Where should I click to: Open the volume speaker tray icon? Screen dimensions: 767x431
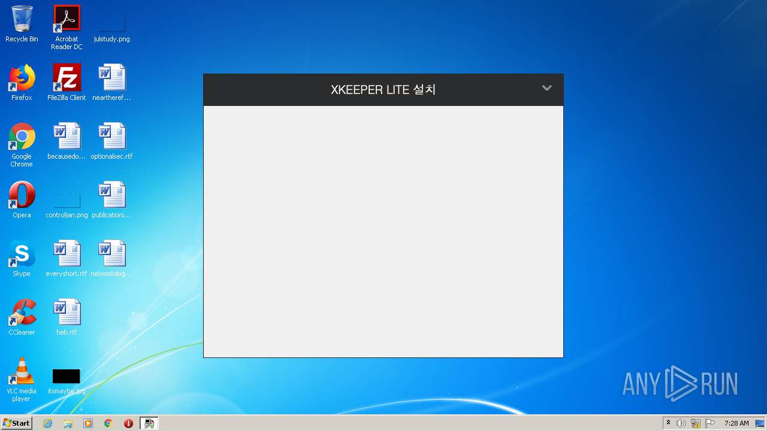pos(681,423)
